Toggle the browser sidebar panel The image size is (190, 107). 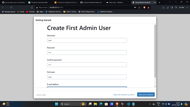click(172, 7)
